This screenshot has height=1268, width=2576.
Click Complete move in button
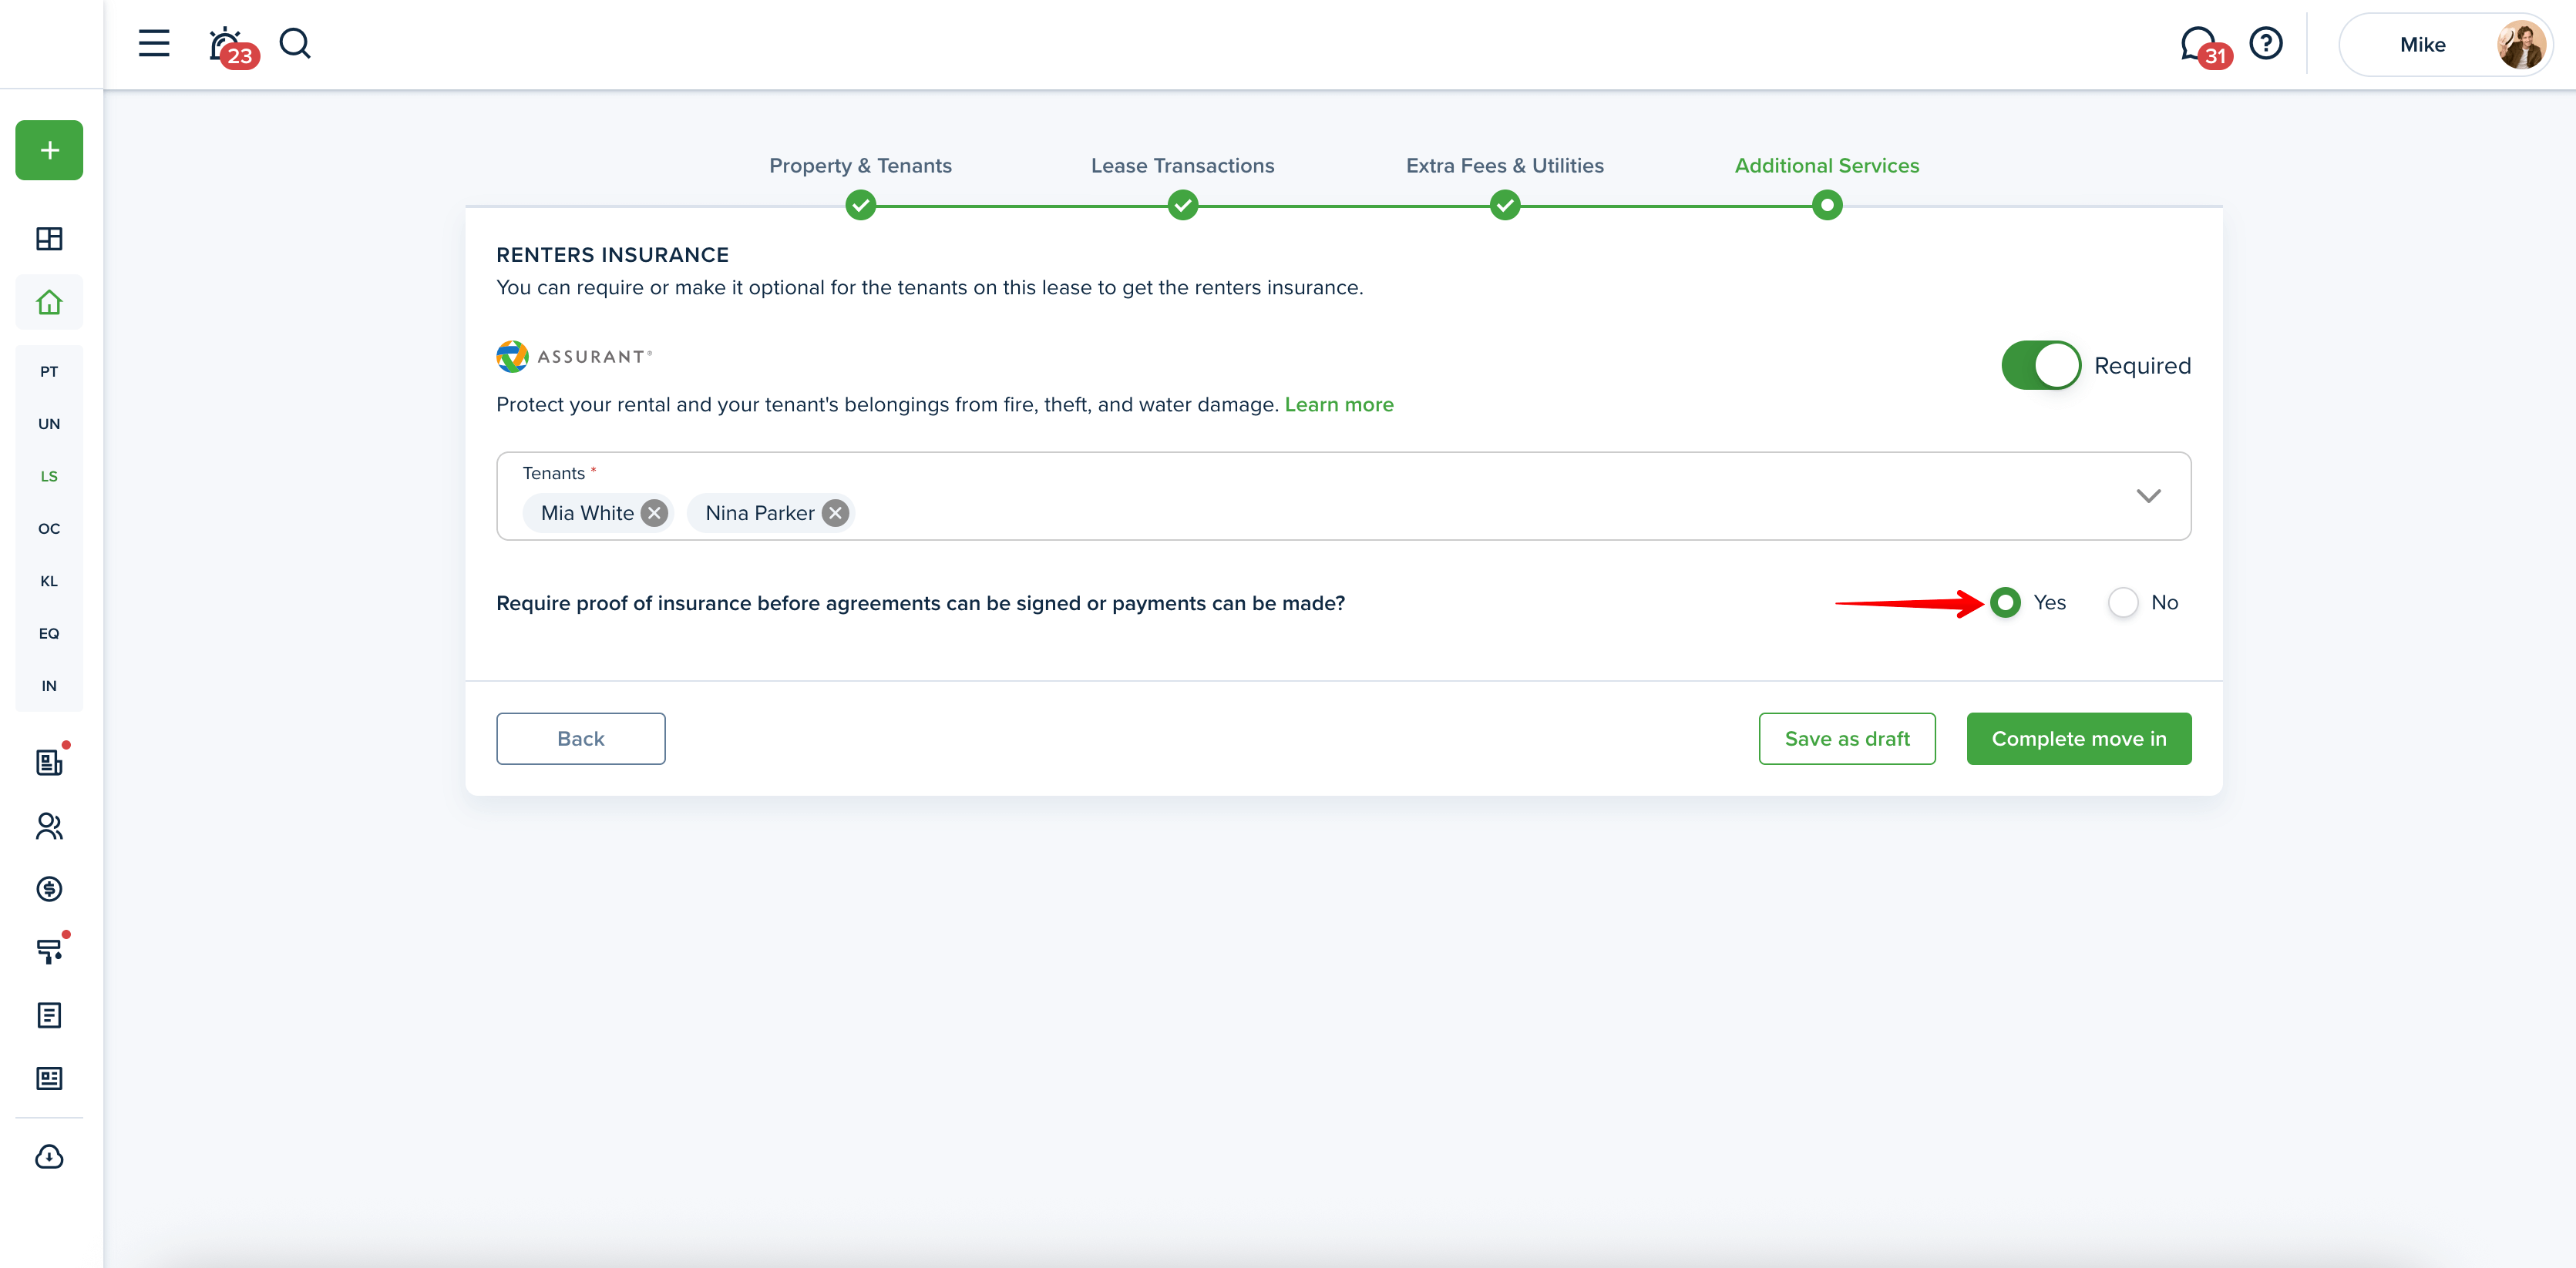click(x=2078, y=739)
